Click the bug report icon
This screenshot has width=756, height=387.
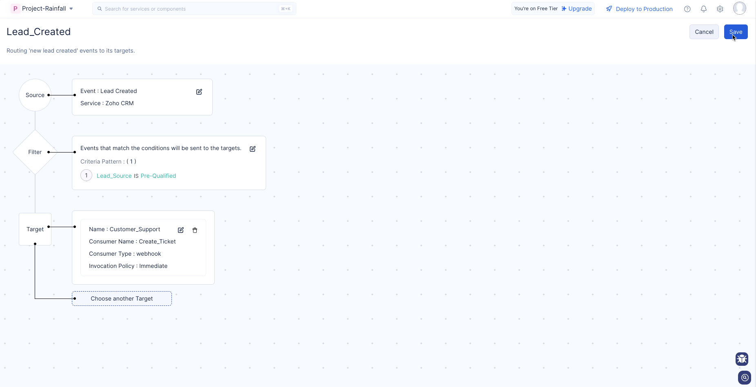[742, 359]
